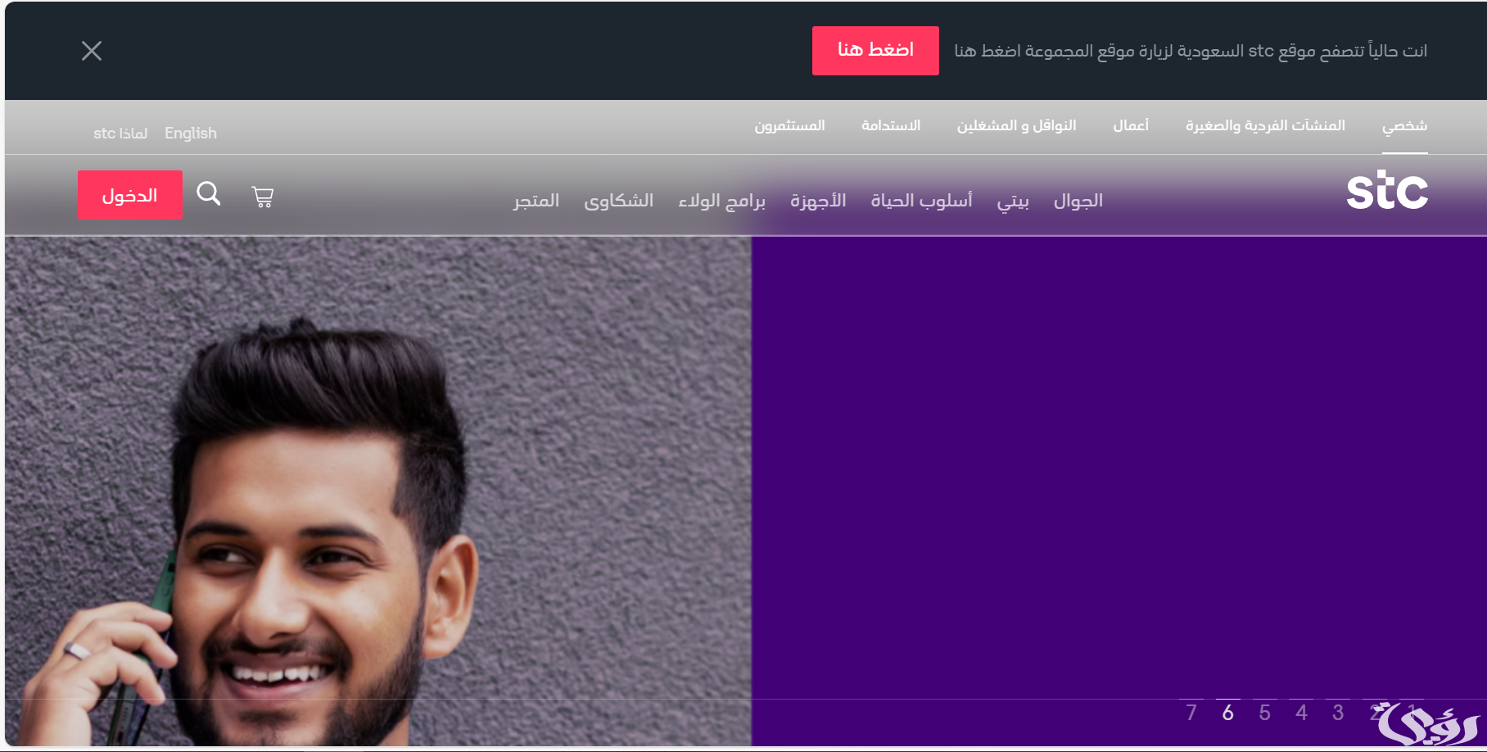The height and width of the screenshot is (752, 1487).
Task: Go to carousel slide 7
Action: coord(1191,713)
